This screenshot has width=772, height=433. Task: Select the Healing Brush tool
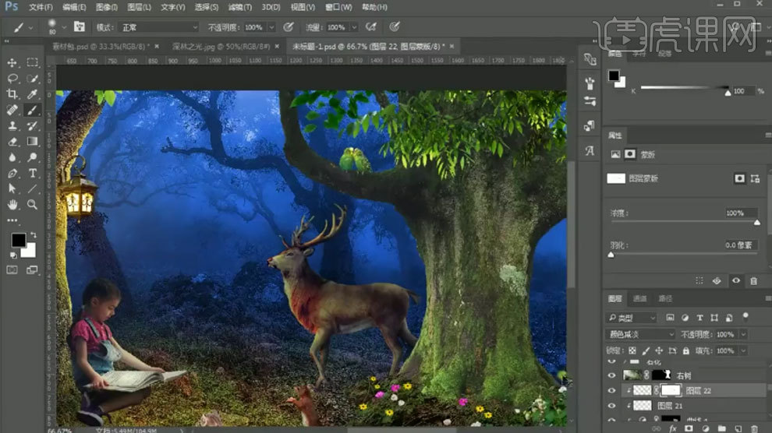[x=12, y=110]
